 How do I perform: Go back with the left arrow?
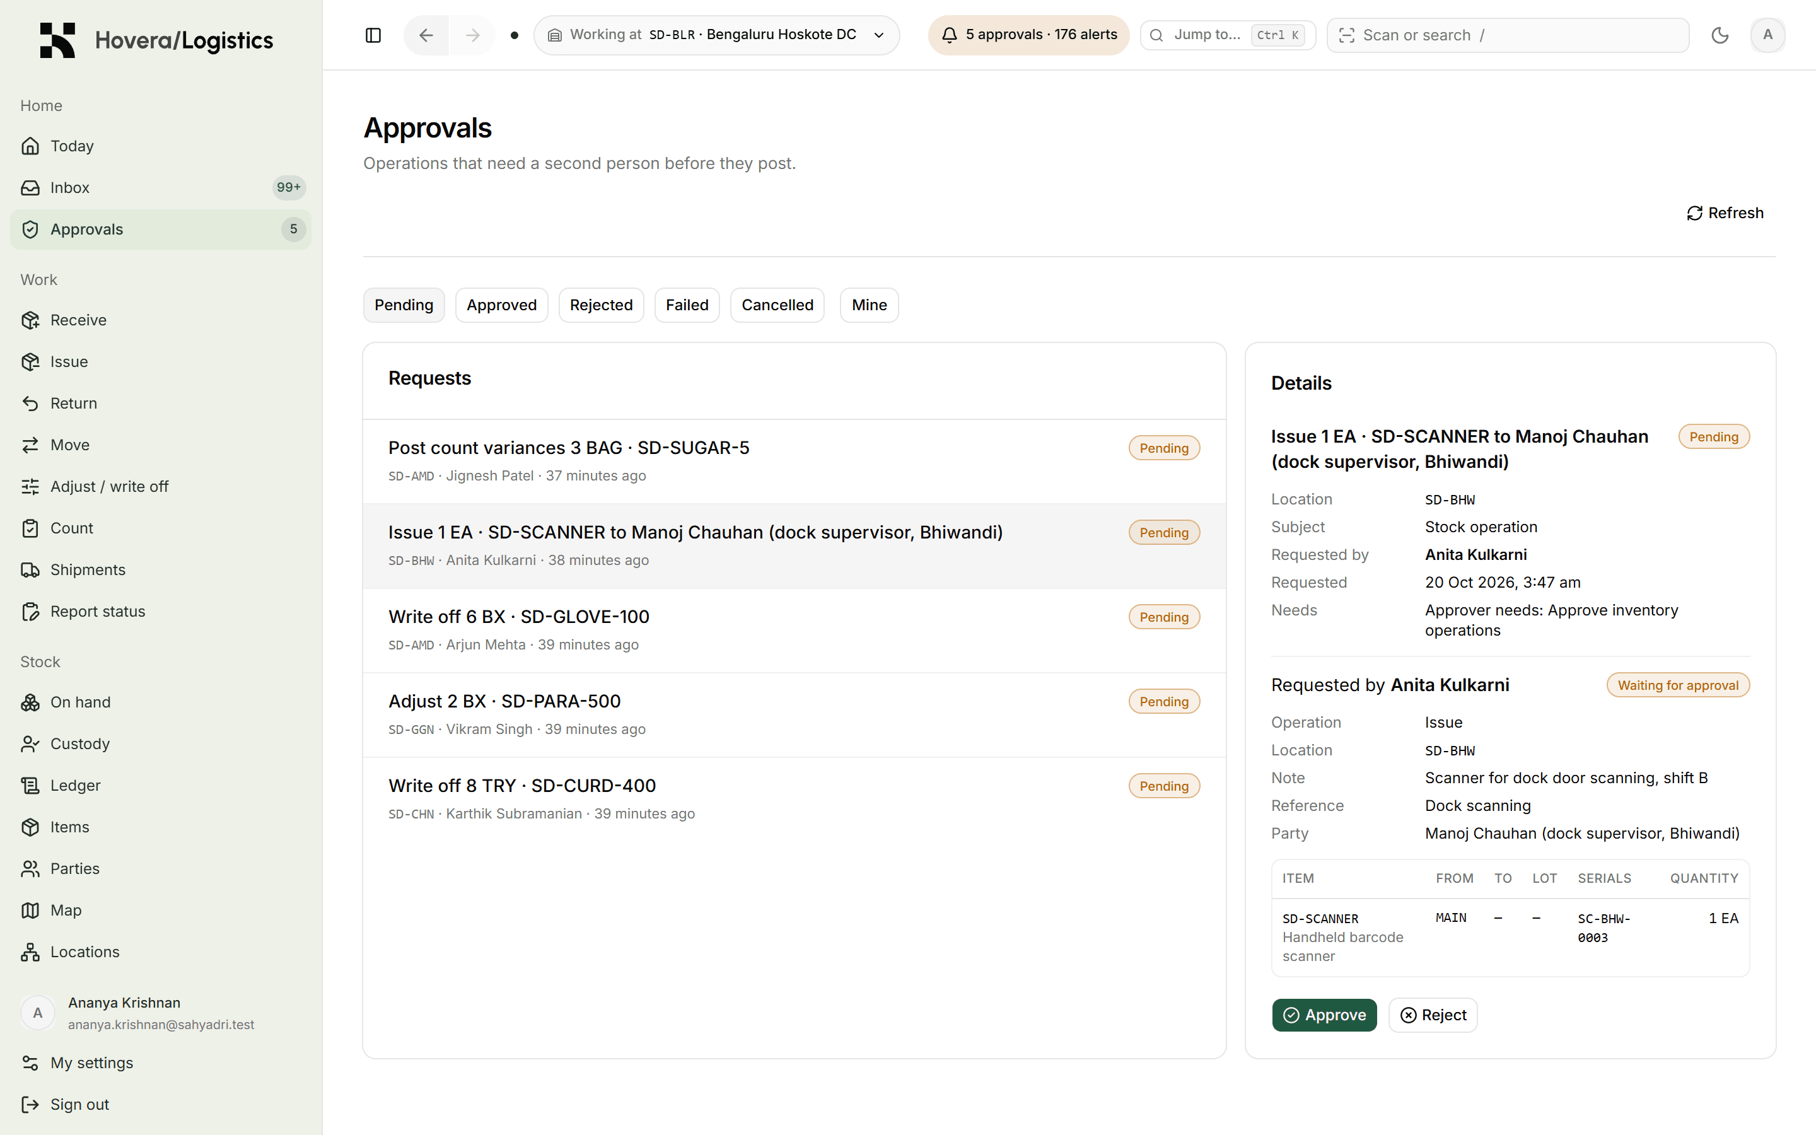click(x=426, y=35)
